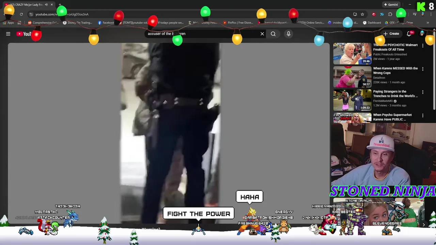The image size is (436, 245).
Task: Click the Create button
Action: pos(391,34)
